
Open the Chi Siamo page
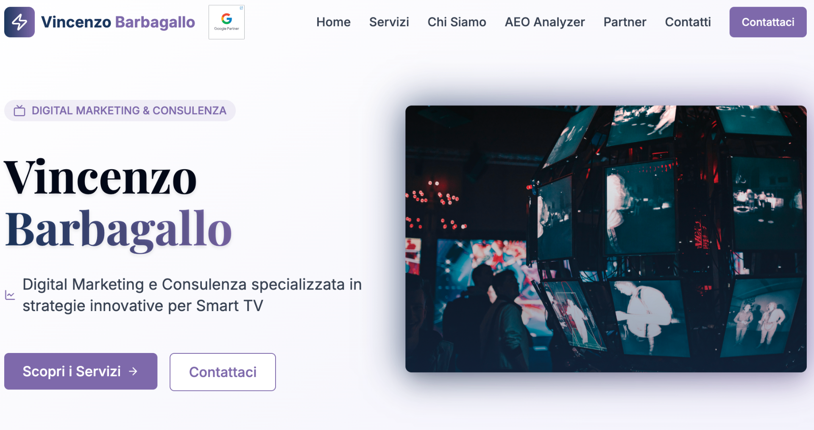click(457, 22)
